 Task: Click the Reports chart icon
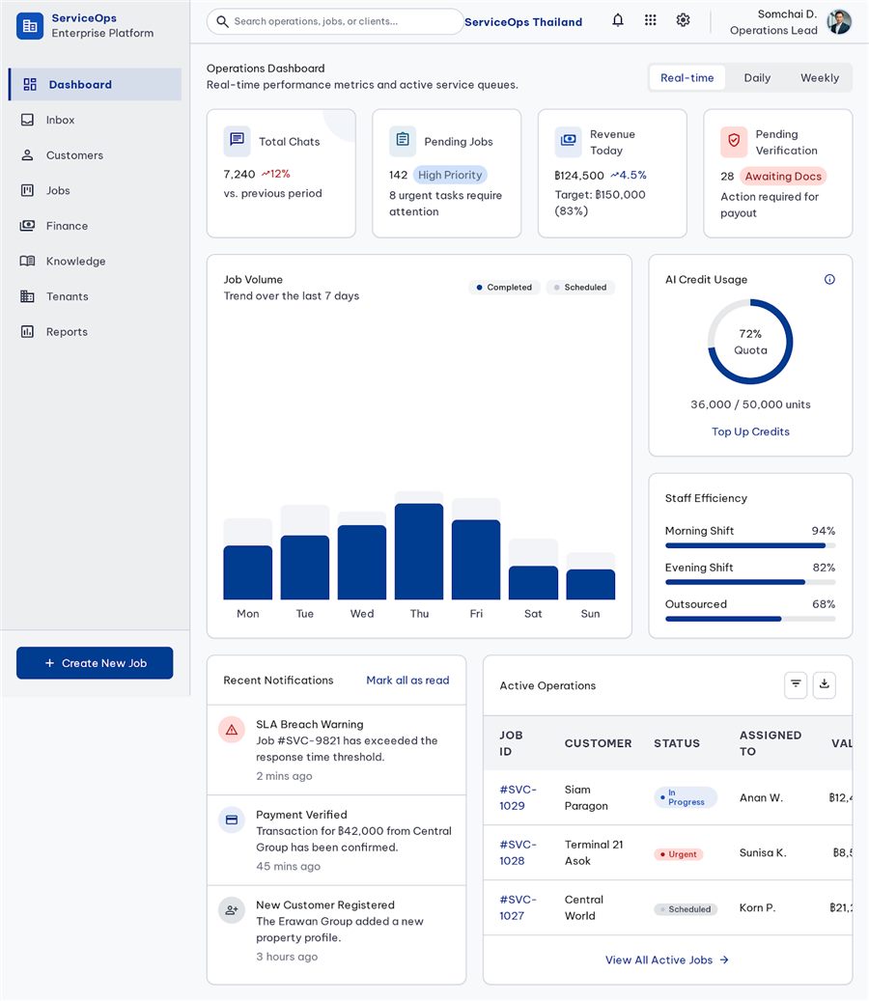click(27, 331)
